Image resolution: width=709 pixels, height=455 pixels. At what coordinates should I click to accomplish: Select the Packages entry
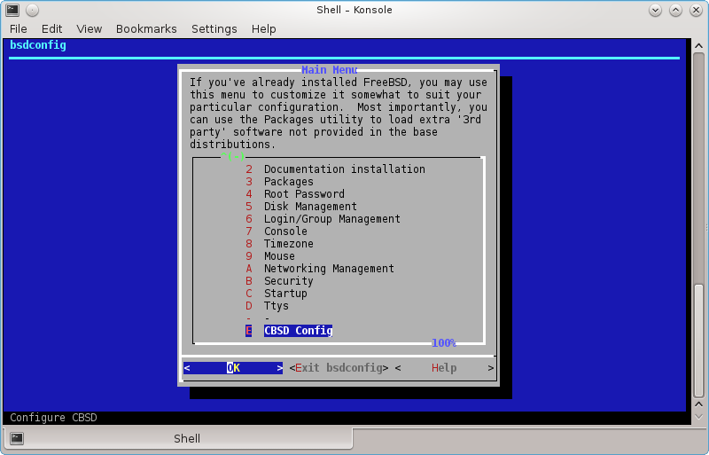pos(279,182)
